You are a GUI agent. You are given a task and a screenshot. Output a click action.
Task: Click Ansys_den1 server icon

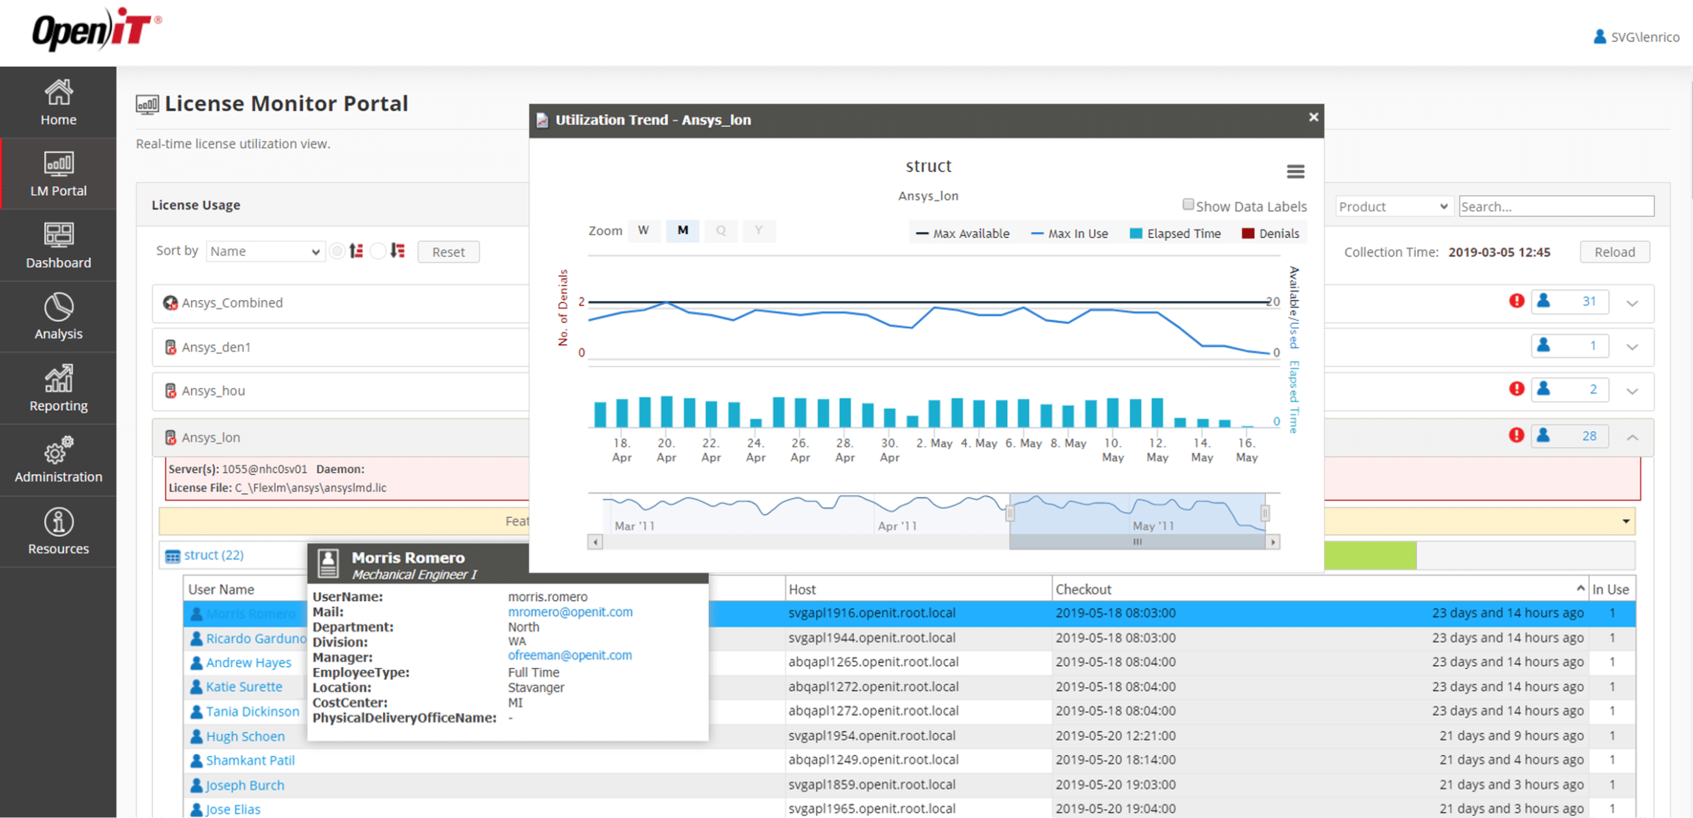(x=171, y=347)
